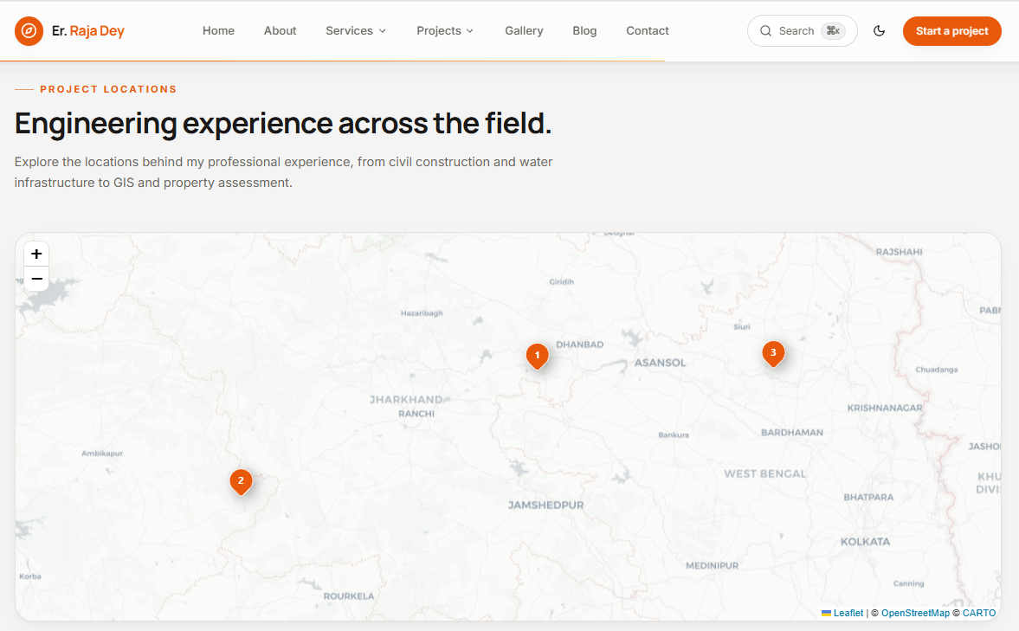
Task: Expand the Services dropdown menu
Action: pos(356,30)
